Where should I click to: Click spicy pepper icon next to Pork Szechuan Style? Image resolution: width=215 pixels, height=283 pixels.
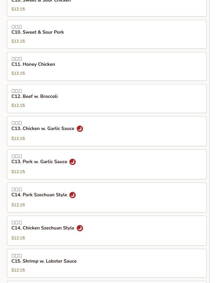[x=73, y=195]
